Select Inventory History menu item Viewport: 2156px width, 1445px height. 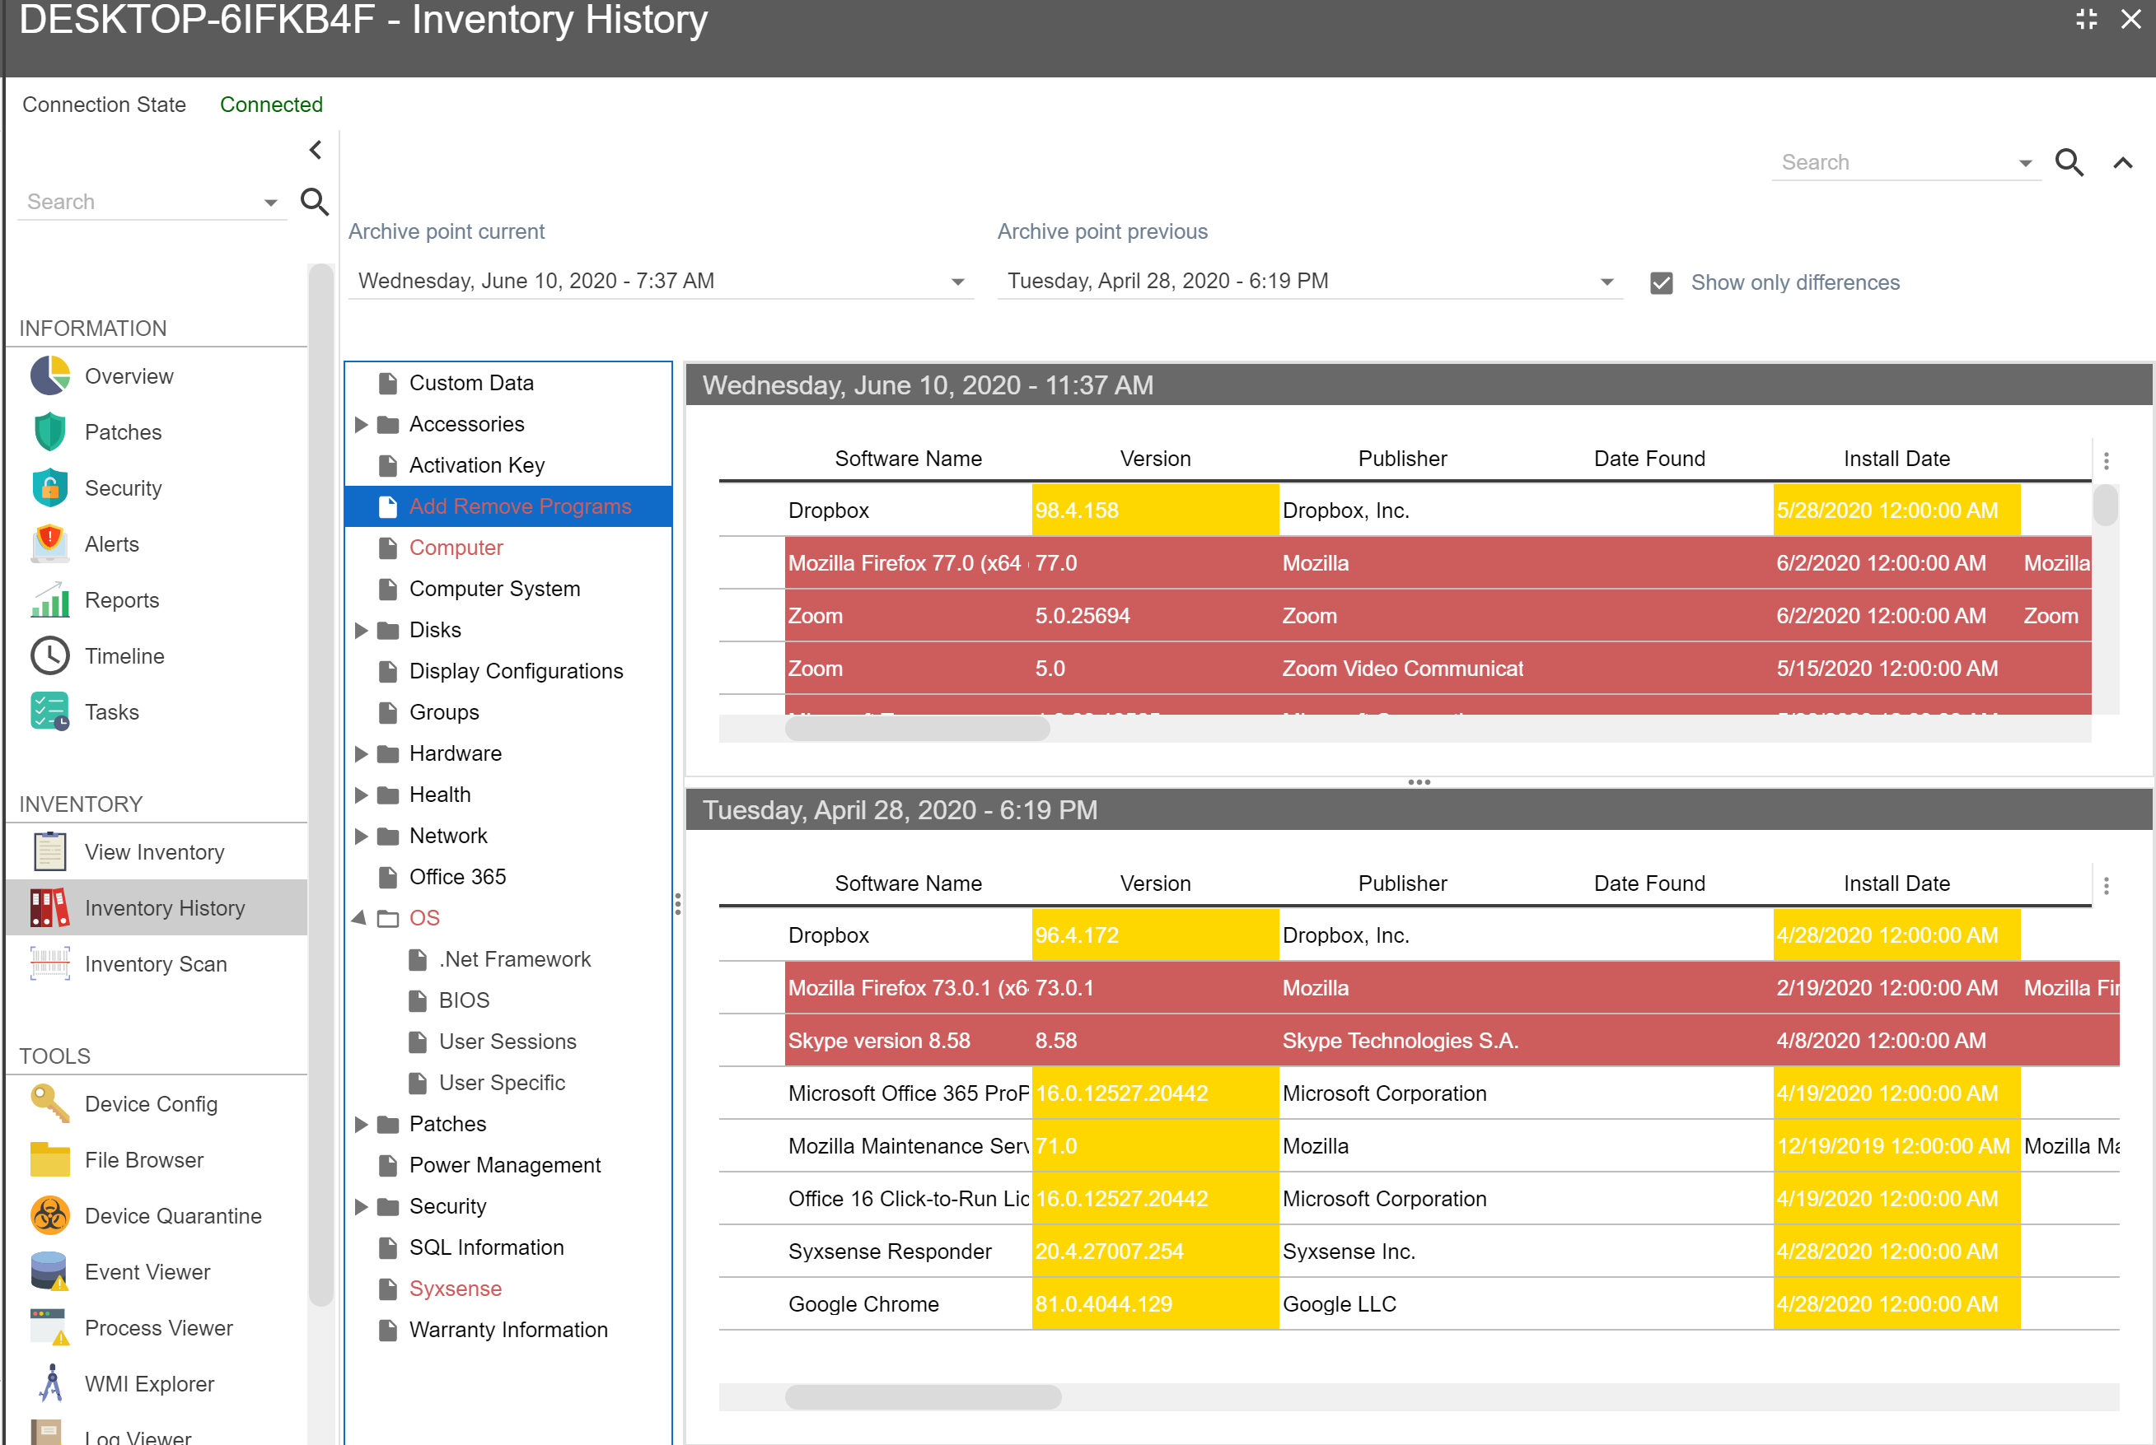[x=164, y=907]
